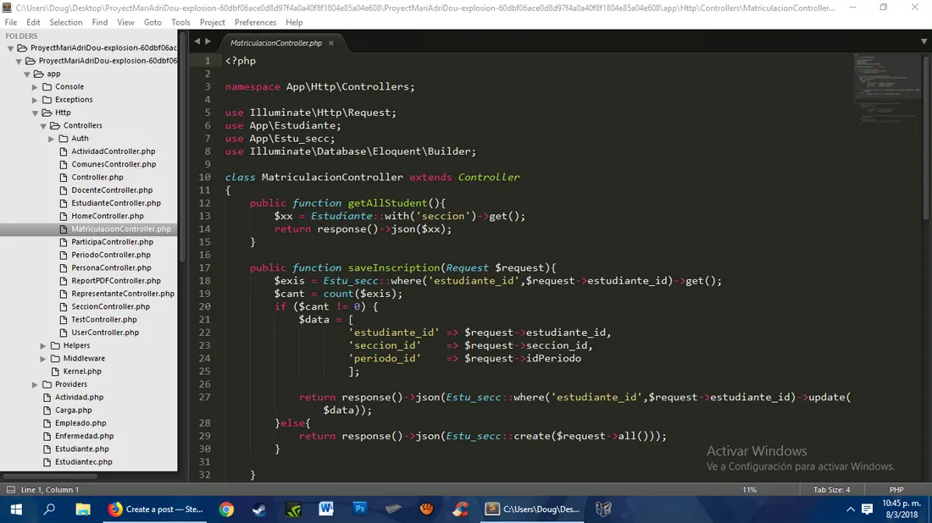Open Carga.php file
Screen dimensions: 932x523
[x=73, y=410]
